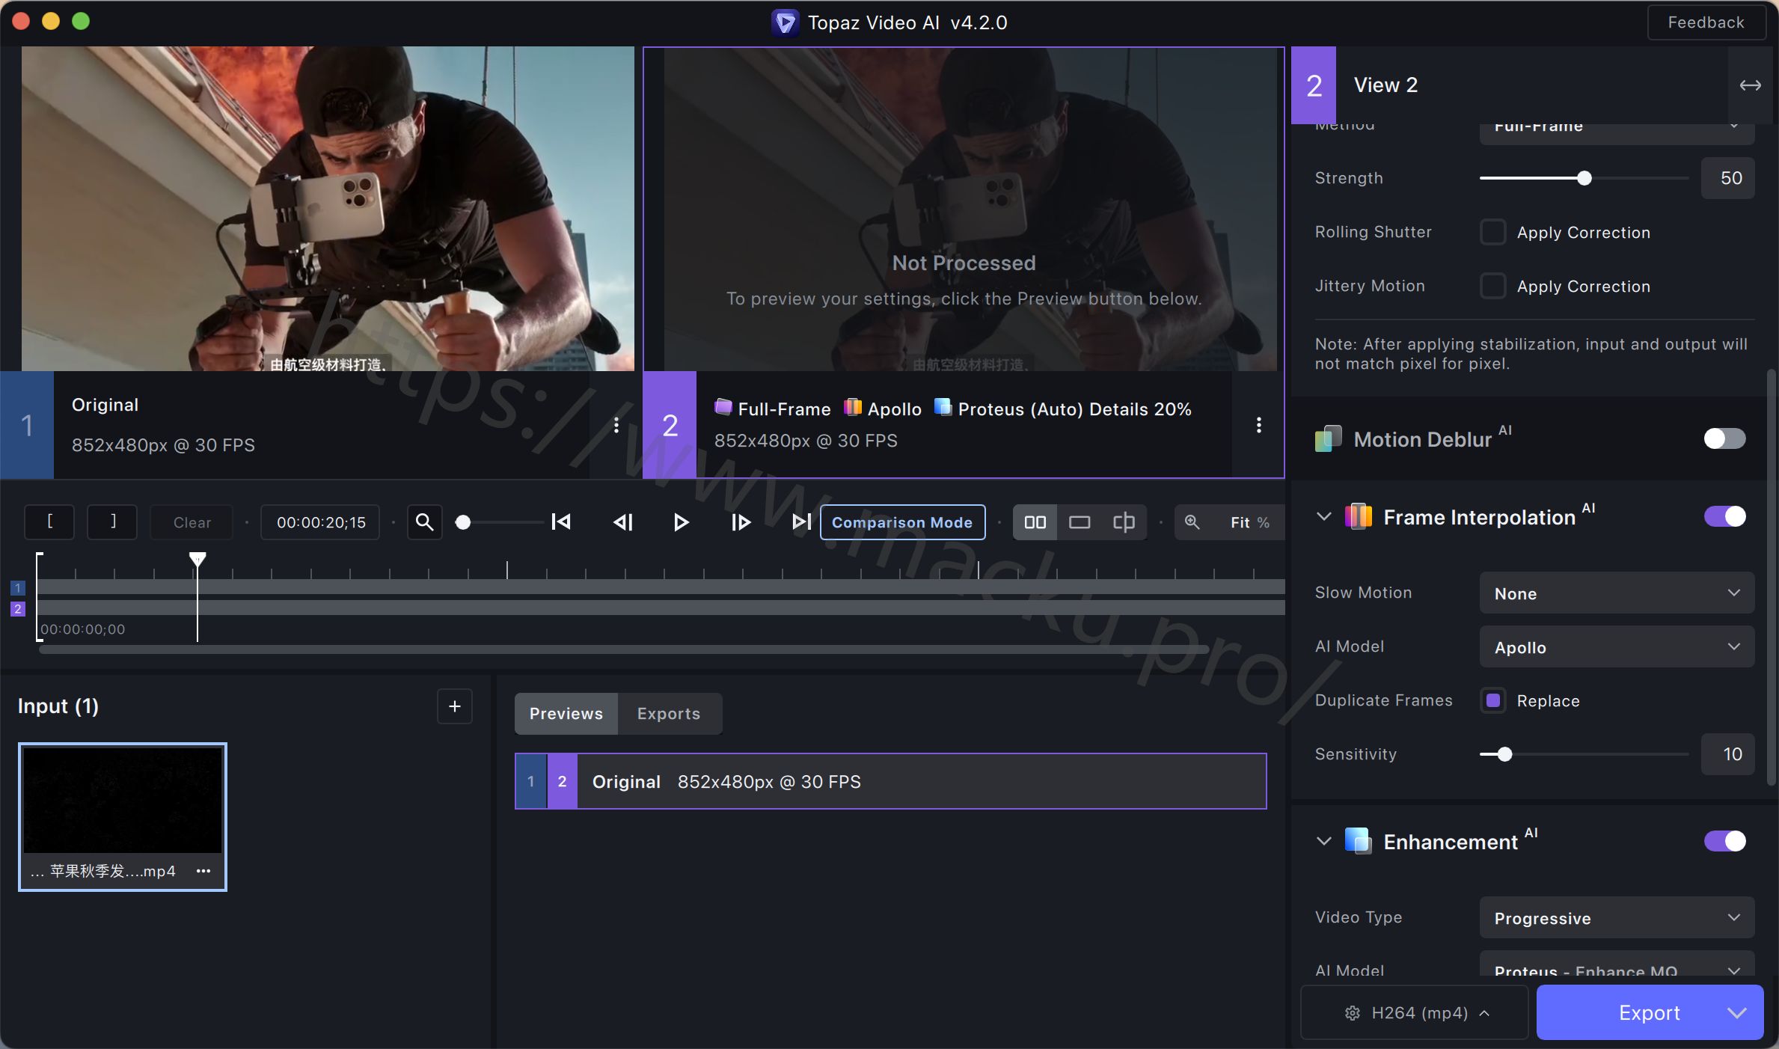Viewport: 1779px width, 1049px height.
Task: Click the zoom-in magnifier next to Fit %
Action: [1192, 522]
